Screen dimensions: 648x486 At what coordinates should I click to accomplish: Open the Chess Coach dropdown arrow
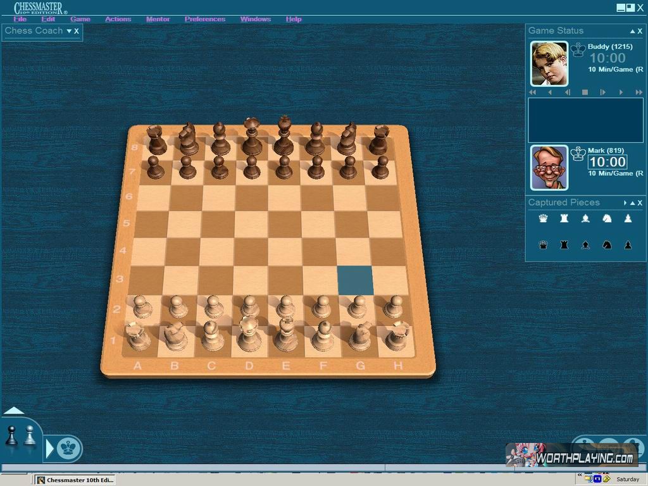pyautogui.click(x=69, y=31)
